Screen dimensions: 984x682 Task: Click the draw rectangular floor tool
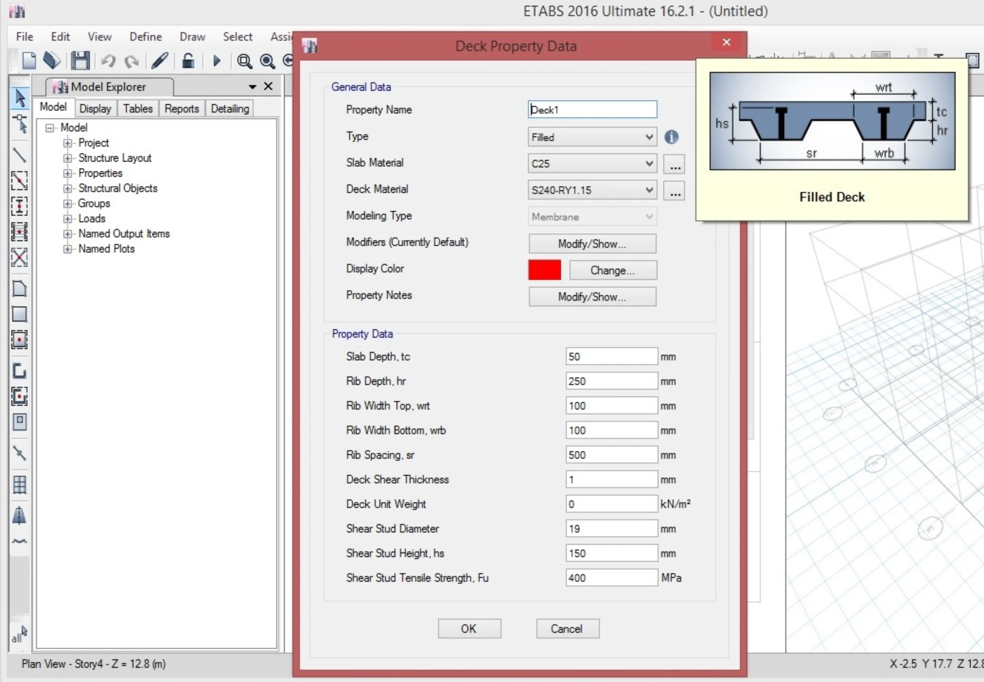click(19, 315)
